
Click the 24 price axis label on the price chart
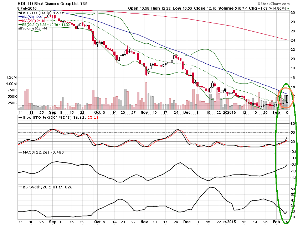(293, 41)
